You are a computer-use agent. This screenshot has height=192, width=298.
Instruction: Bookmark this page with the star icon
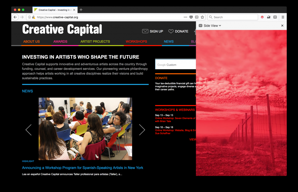coord(202,17)
